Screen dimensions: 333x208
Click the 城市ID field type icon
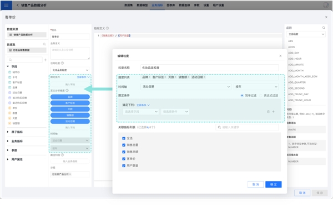point(9,72)
